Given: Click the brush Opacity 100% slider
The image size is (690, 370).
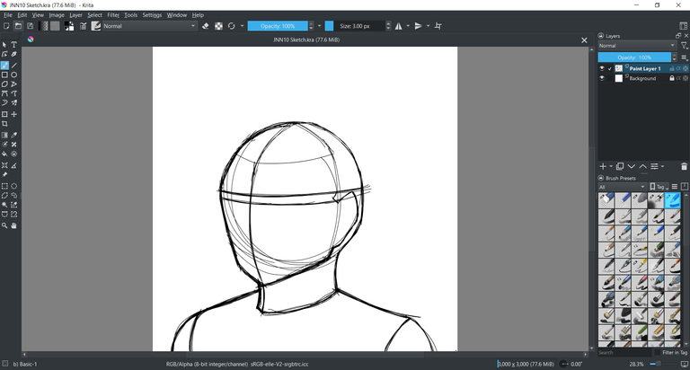Looking at the screenshot, I should coord(278,26).
